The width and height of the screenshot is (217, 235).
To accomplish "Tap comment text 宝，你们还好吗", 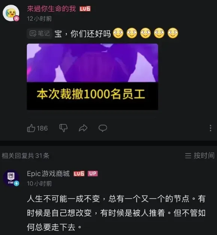I will pos(82,33).
